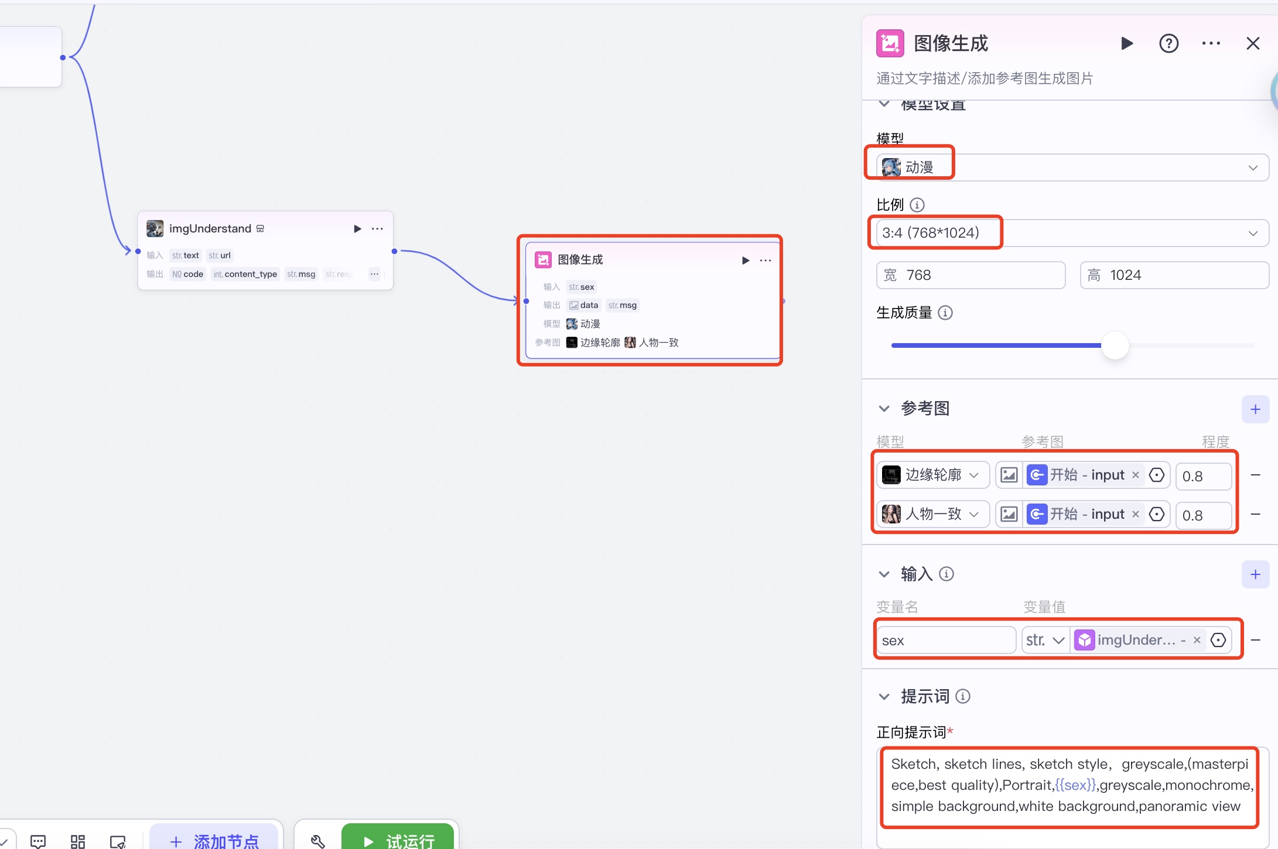The height and width of the screenshot is (849, 1278).
Task: Open more options in 图像生成 panel header
Action: (1211, 43)
